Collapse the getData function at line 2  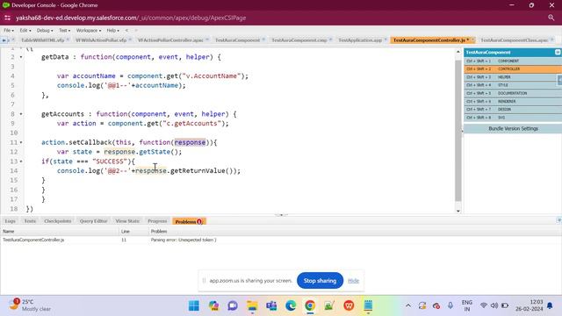coord(21,57)
